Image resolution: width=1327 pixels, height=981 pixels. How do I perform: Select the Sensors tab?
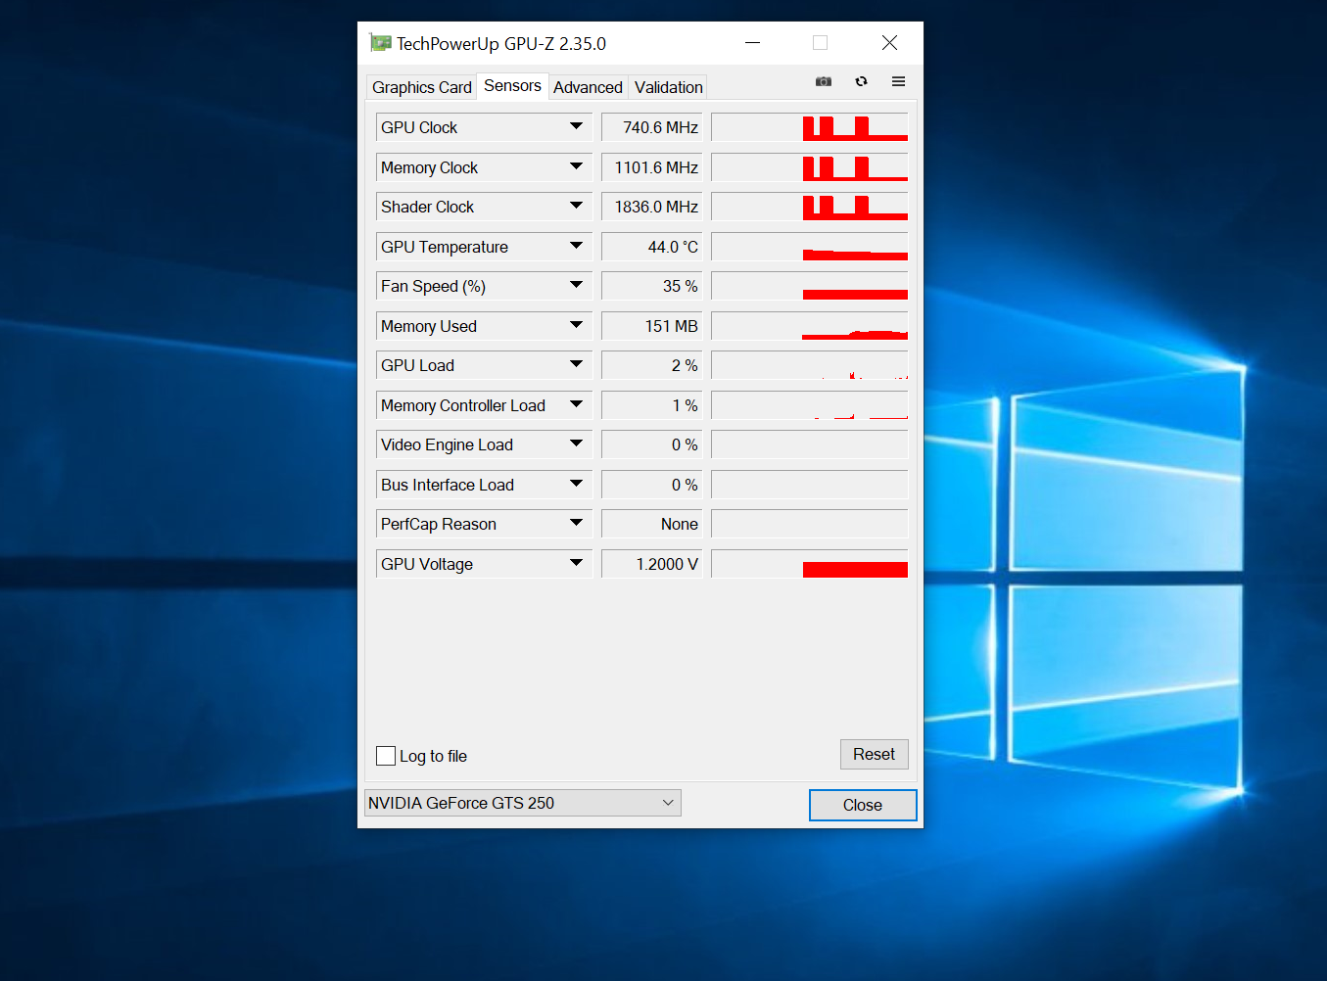click(x=512, y=85)
